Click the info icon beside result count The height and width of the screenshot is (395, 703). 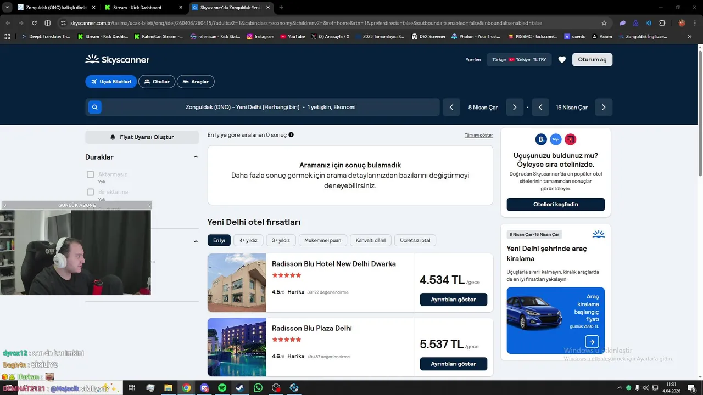(291, 134)
